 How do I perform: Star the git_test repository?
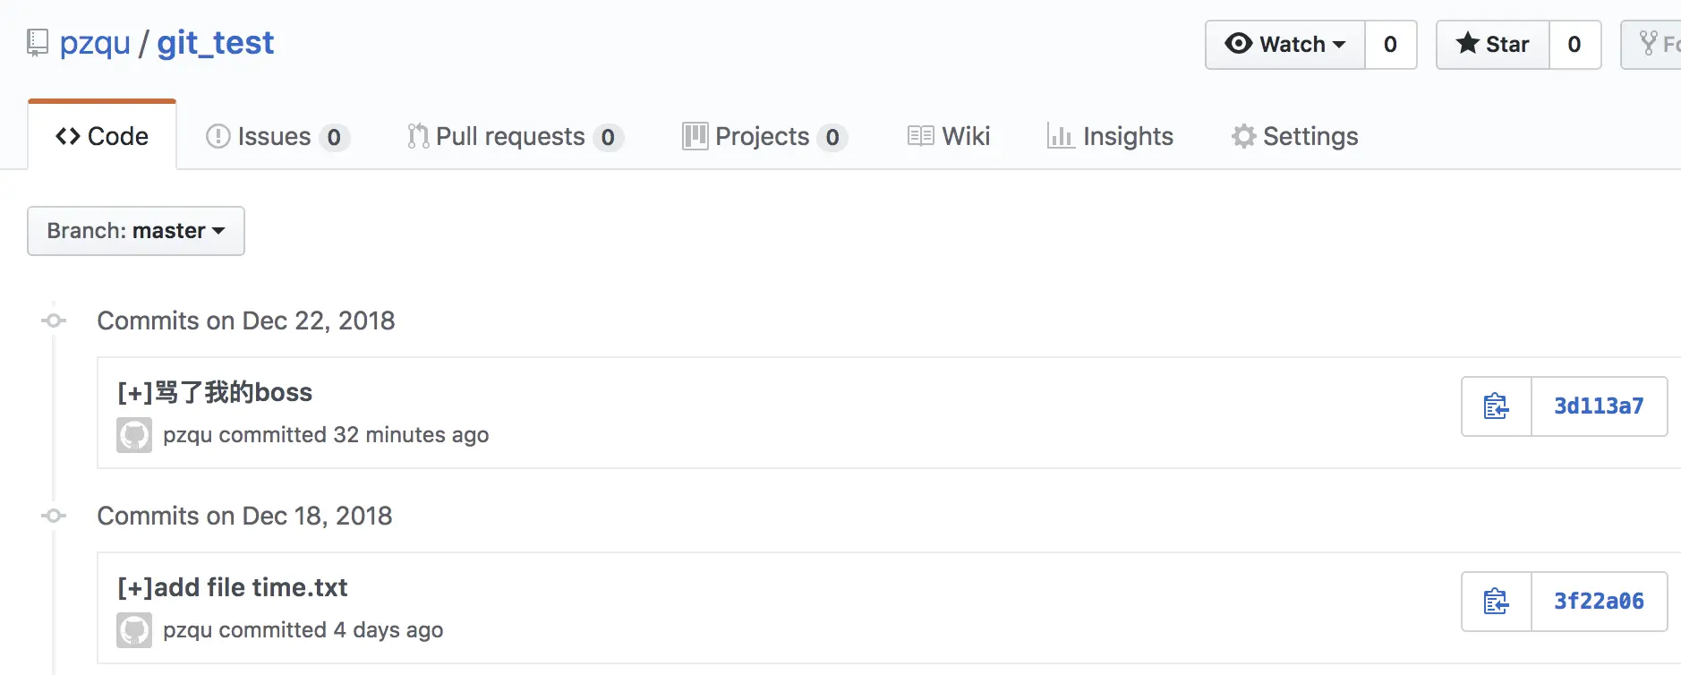pos(1493,44)
